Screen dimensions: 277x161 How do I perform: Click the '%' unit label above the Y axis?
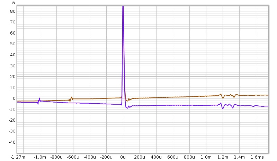pos(14,2)
